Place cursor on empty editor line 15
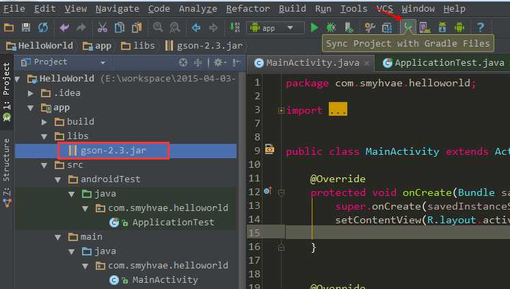Viewport: 510px width, 289px height. click(x=397, y=233)
